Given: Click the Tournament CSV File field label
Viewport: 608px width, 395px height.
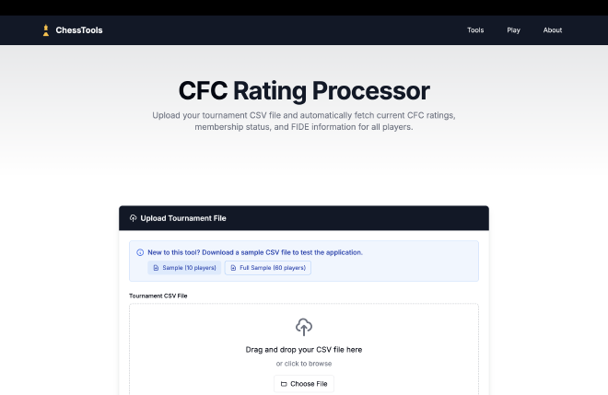Looking at the screenshot, I should (x=158, y=296).
